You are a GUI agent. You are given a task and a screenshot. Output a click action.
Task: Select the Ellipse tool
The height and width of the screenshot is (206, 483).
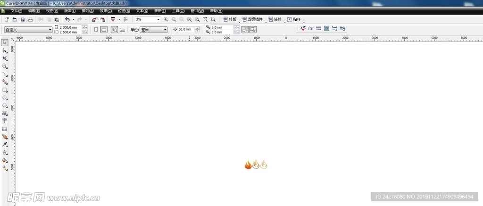coord(5,98)
